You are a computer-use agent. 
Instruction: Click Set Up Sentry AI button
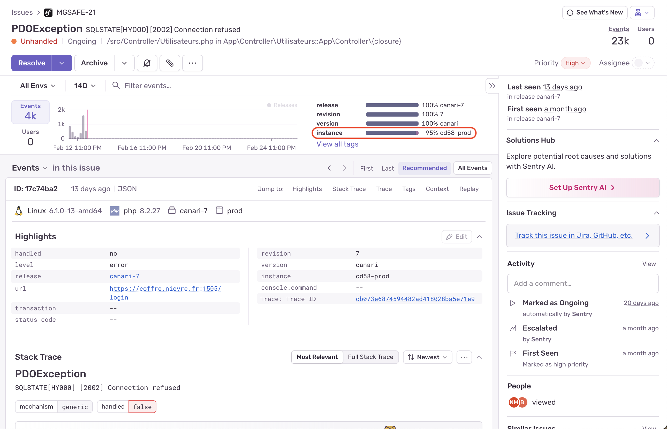[582, 188]
